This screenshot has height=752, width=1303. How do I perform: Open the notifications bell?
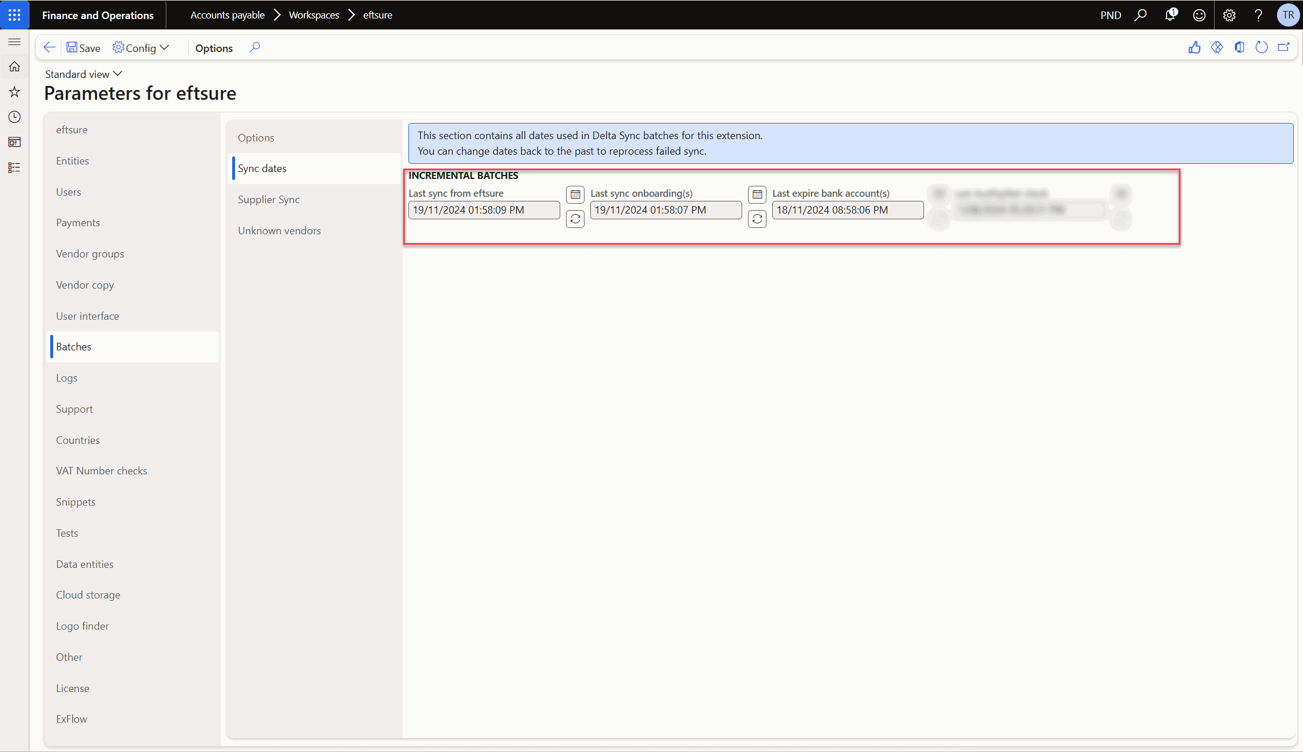pos(1170,15)
